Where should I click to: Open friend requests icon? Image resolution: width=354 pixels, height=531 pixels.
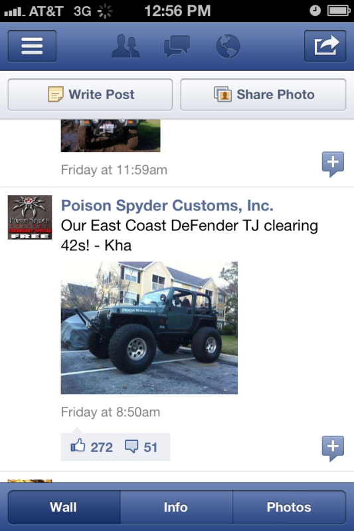tap(126, 46)
